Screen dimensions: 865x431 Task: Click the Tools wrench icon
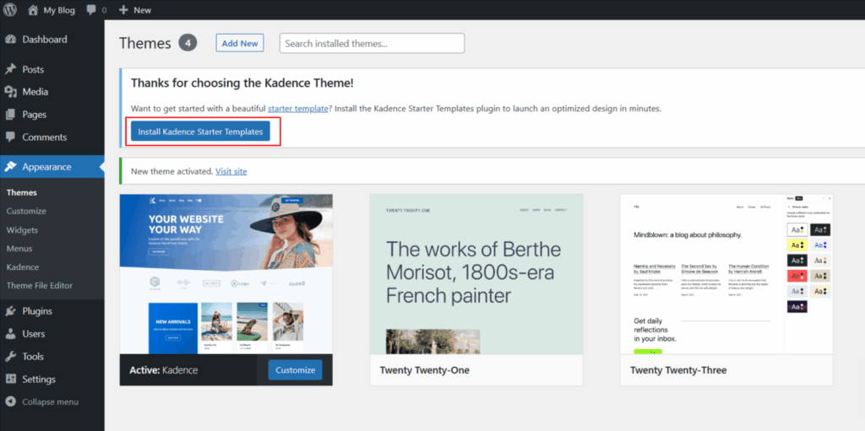pos(11,357)
